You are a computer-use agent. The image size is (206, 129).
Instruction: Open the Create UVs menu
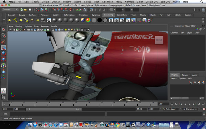click(x=152, y=2)
